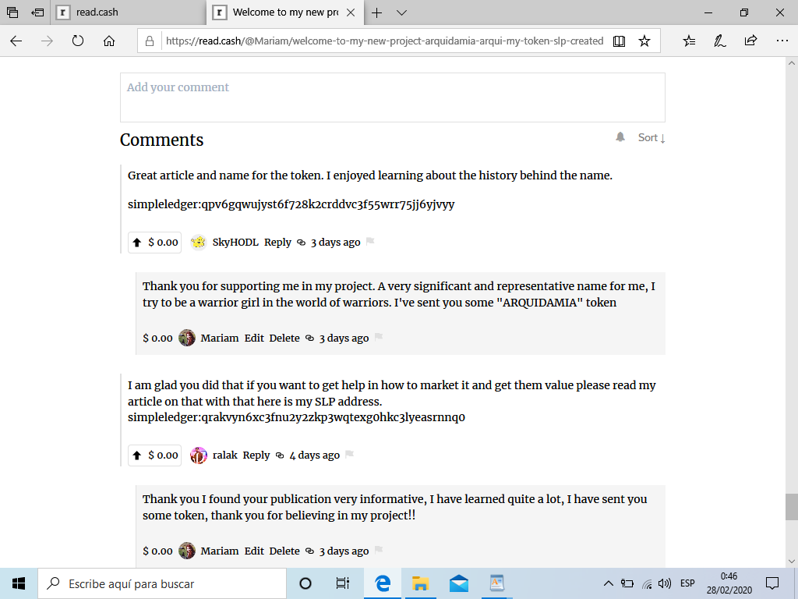The image size is (798, 599).
Task: Click the add notes pen icon
Action: tap(719, 41)
